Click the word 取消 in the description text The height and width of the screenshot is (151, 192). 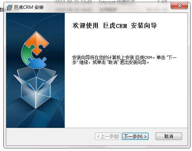(x=113, y=63)
